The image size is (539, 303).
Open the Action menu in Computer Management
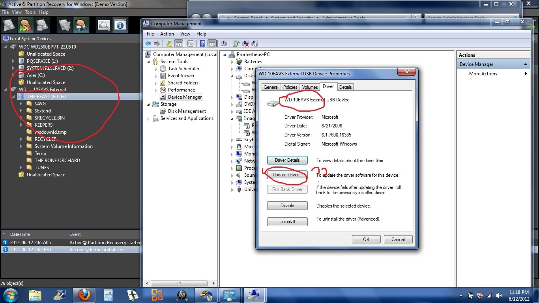click(x=167, y=34)
